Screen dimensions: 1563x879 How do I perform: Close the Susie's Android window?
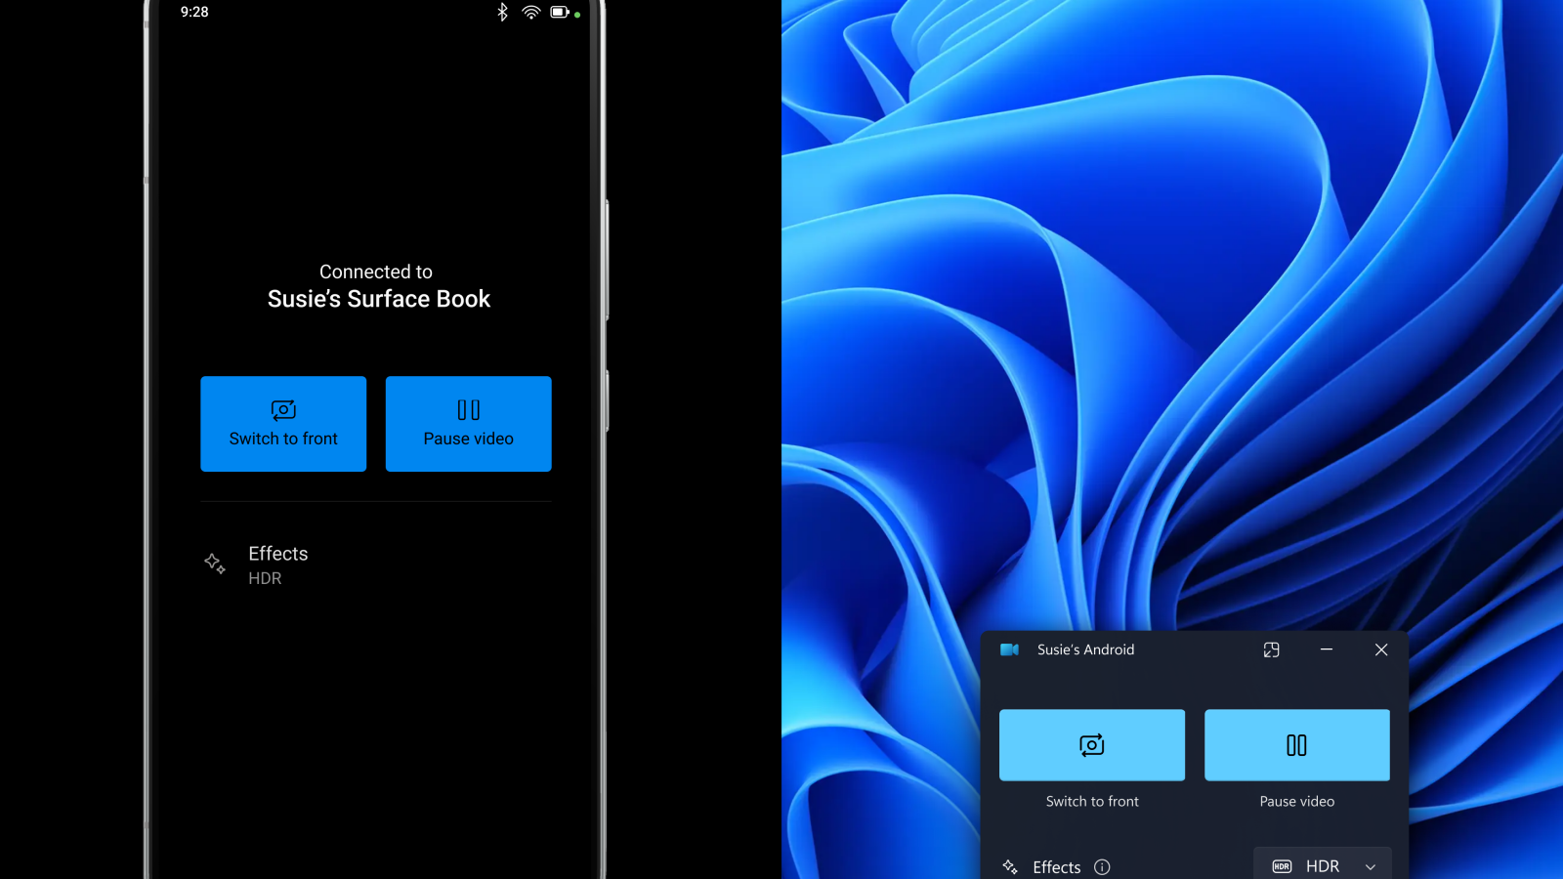pyautogui.click(x=1381, y=649)
